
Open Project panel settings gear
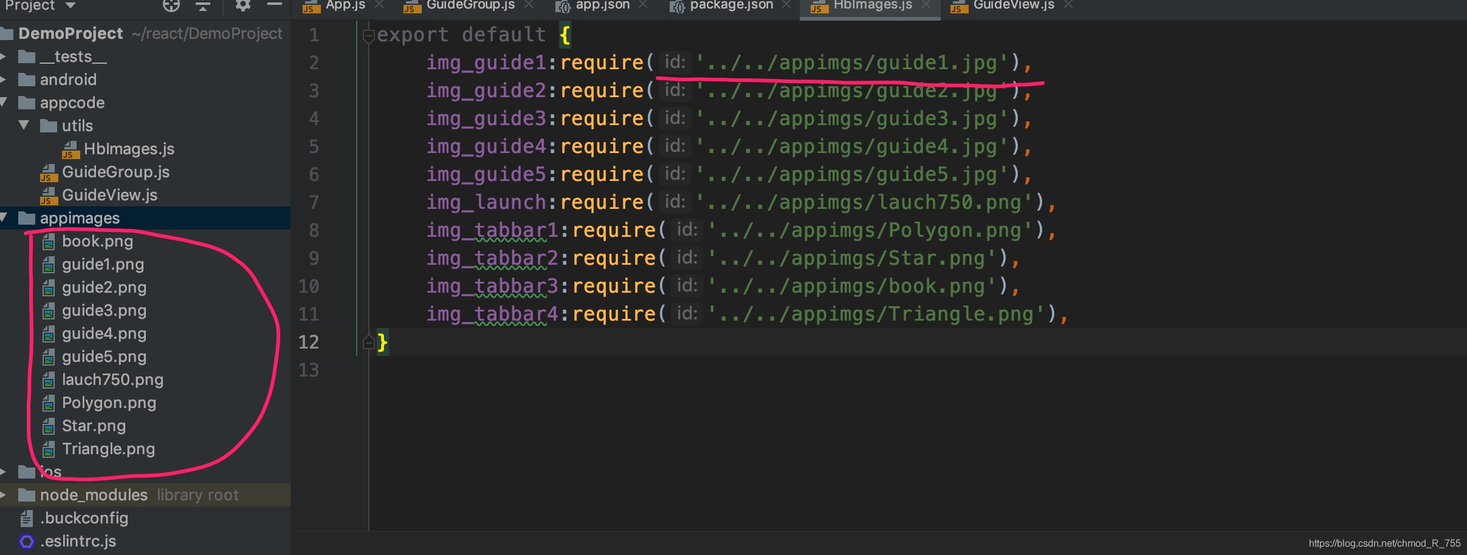[x=243, y=5]
